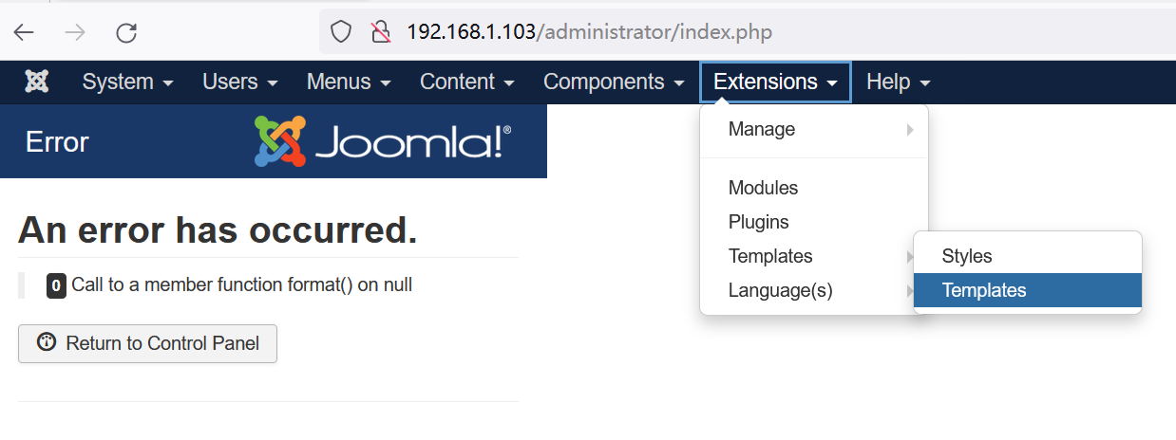
Task: Select Templates in the submenu
Action: tap(984, 291)
